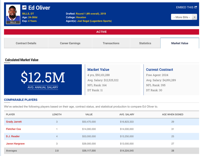Click 'DT Rank: 11' text
The image size is (201, 156).
(x=95, y=90)
